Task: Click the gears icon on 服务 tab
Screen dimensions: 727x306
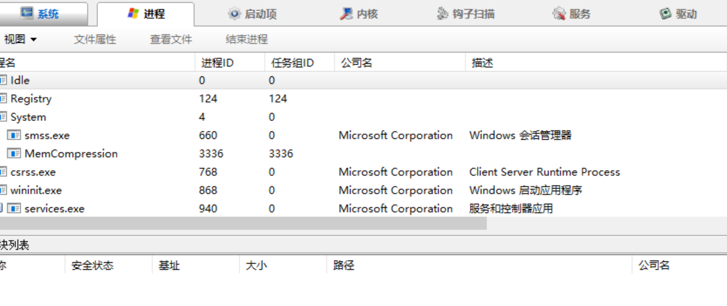Action: tap(559, 13)
